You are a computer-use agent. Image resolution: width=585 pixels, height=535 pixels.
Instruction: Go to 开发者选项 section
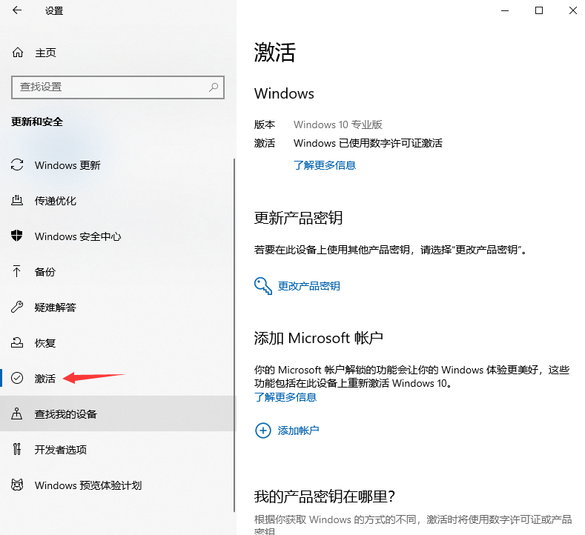(60, 450)
